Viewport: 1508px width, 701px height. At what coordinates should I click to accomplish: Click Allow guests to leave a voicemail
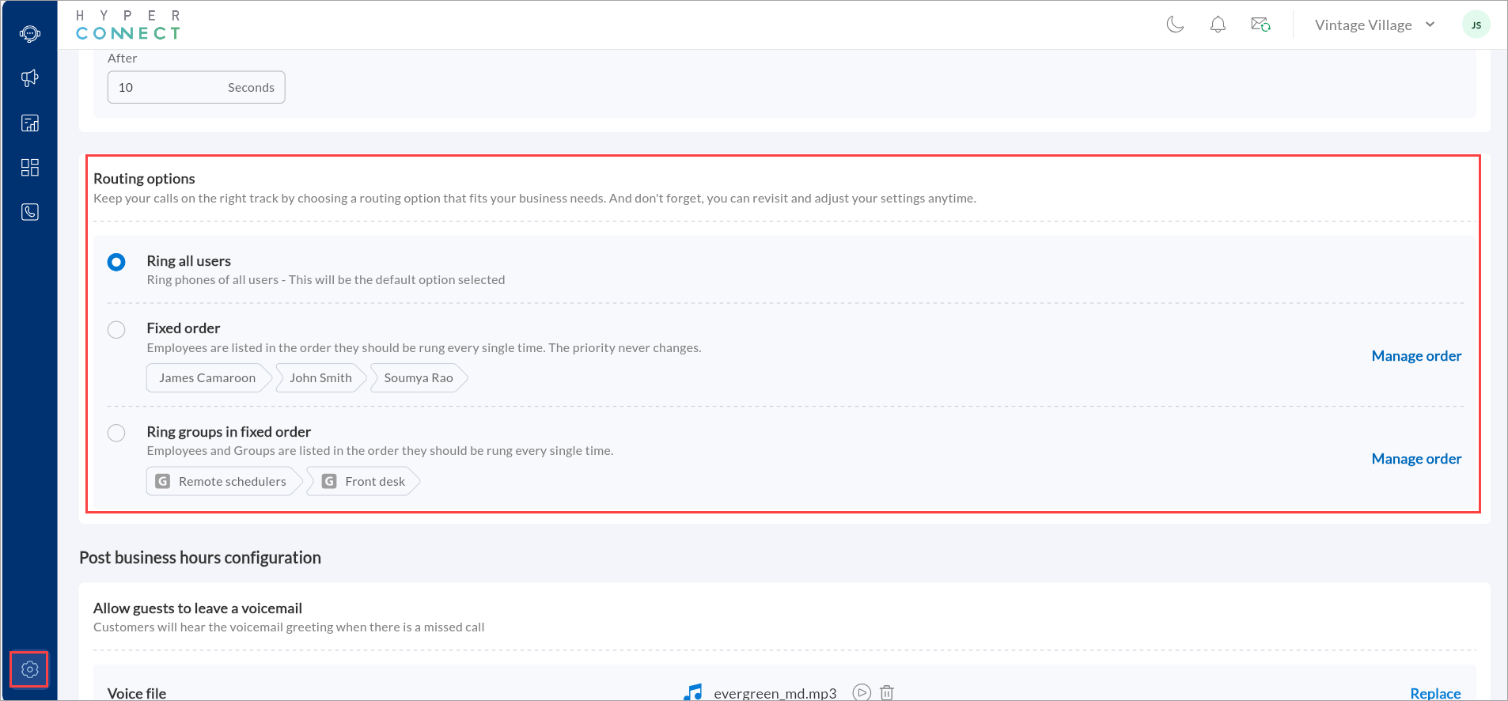198,608
